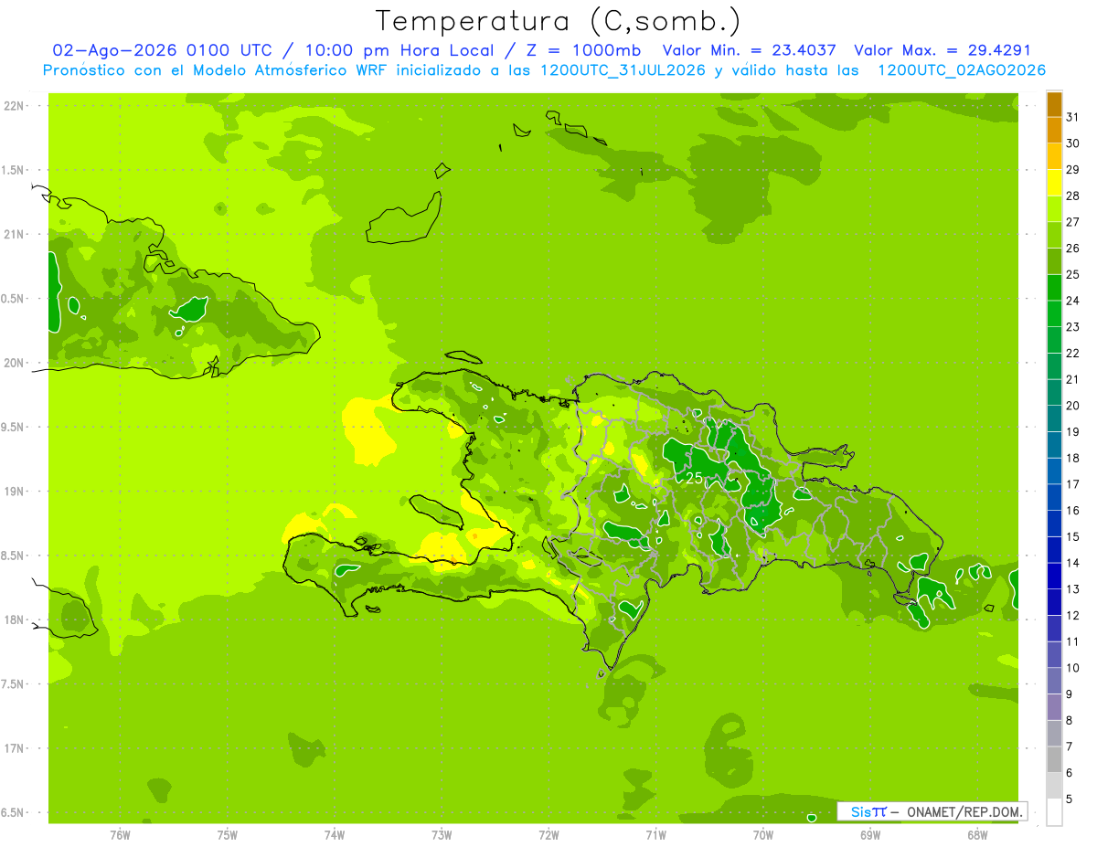Click the legend value '23'

1072,327
